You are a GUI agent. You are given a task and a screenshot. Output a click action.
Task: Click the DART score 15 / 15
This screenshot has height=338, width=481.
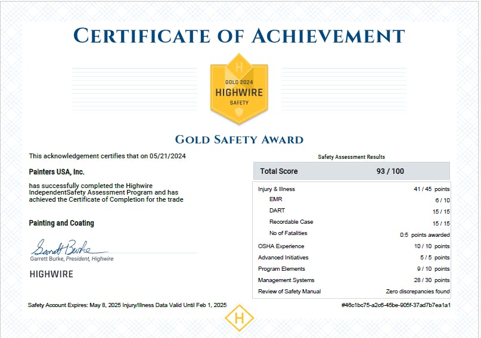pyautogui.click(x=441, y=212)
